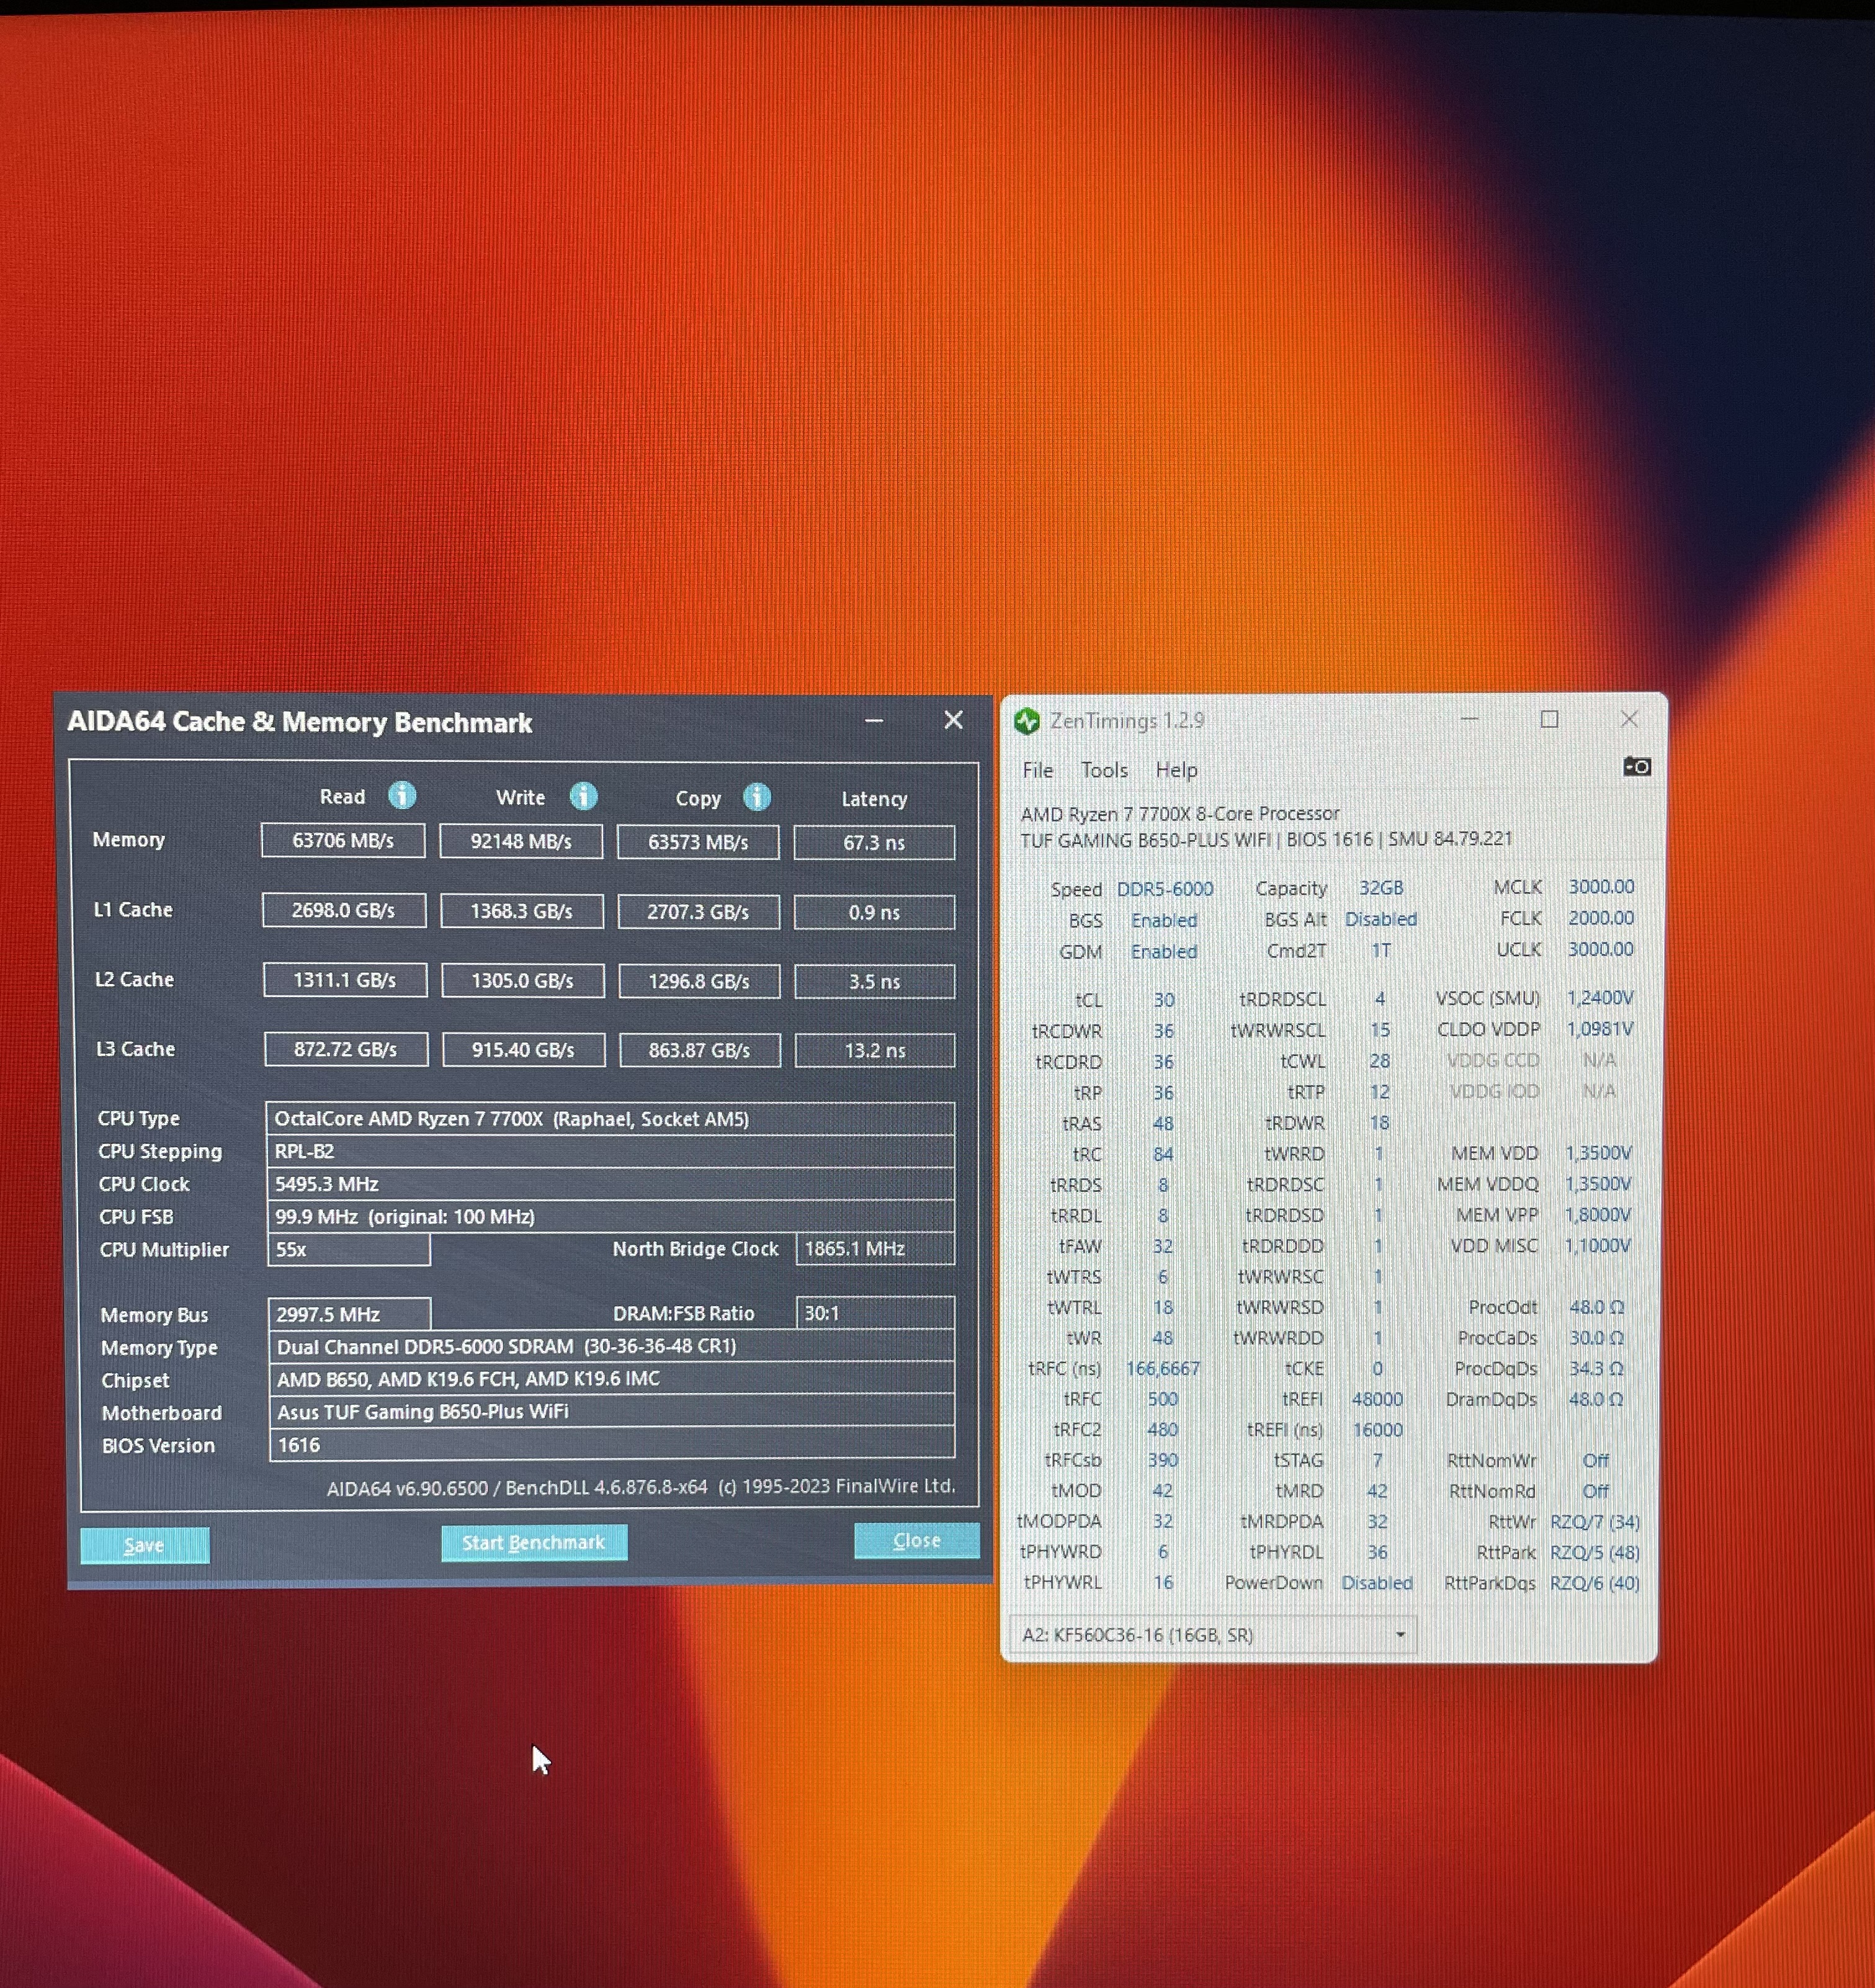This screenshot has height=1988, width=1875.
Task: Click the Read info icon
Action: tap(402, 795)
